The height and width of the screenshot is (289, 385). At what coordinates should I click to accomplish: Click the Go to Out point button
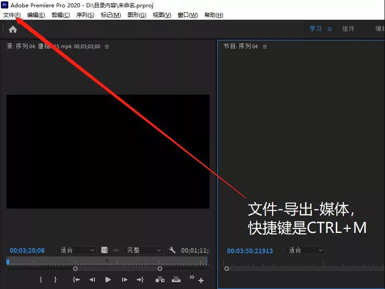tap(140, 279)
